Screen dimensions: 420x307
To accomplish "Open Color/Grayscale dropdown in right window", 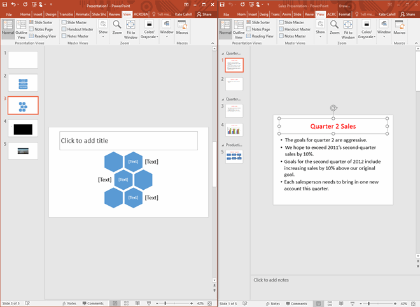I will tap(367, 29).
